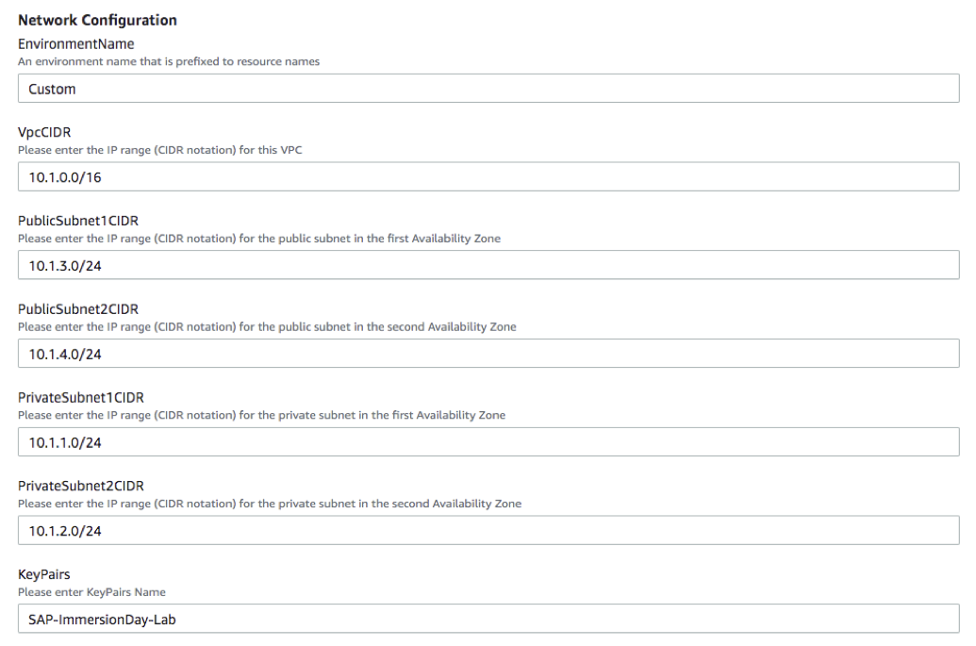Focus the VpcCIDR field with 10.1.0.0/16
The width and height of the screenshot is (976, 646).
coord(488,177)
